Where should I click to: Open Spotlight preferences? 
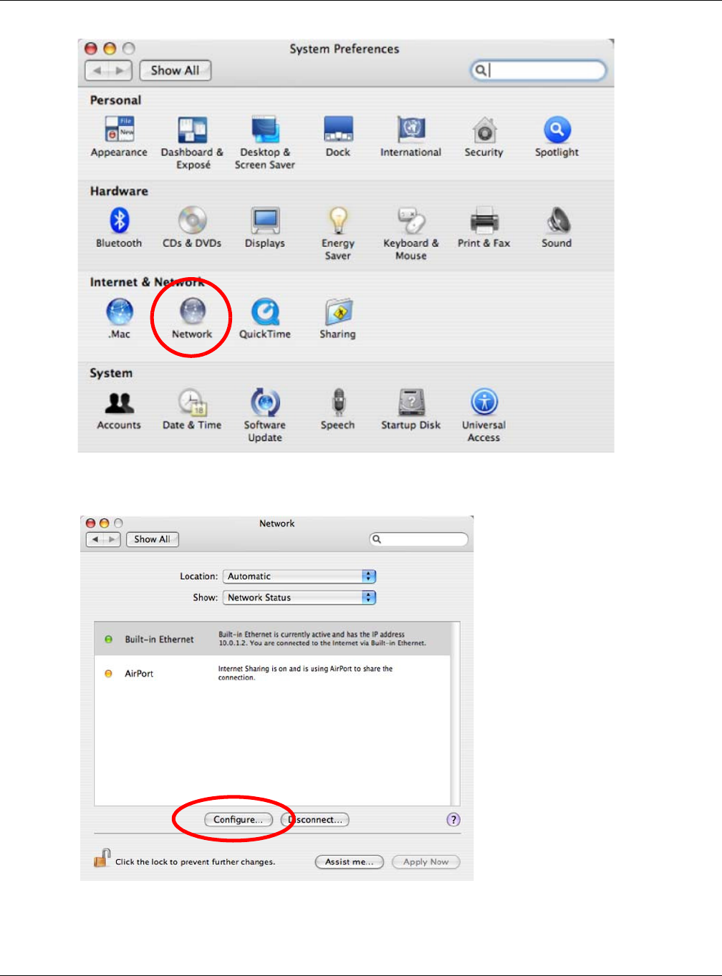click(x=557, y=137)
